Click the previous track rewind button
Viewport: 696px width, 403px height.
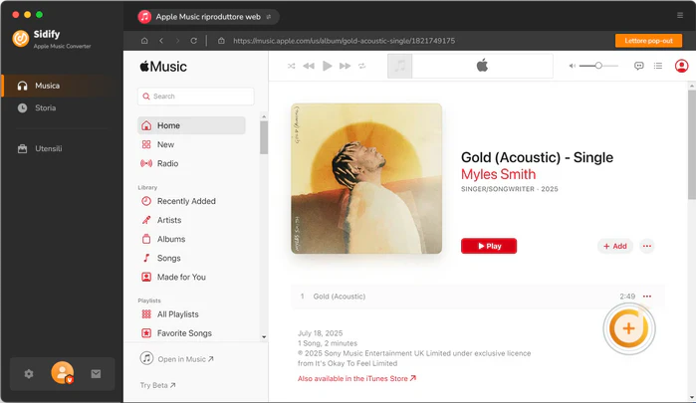point(309,66)
